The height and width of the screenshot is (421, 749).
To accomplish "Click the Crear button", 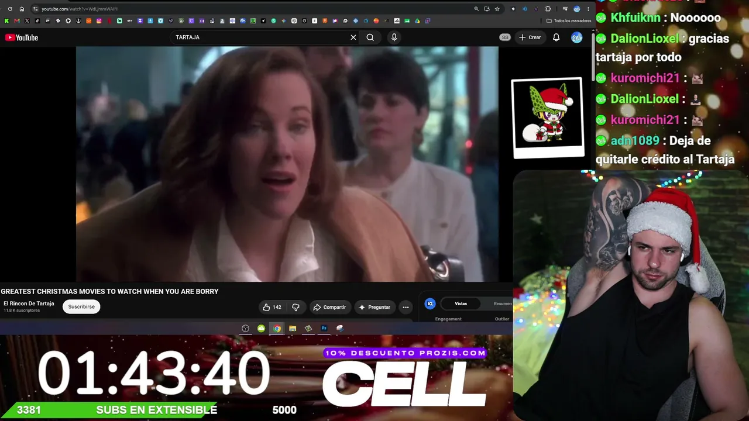I will [530, 37].
